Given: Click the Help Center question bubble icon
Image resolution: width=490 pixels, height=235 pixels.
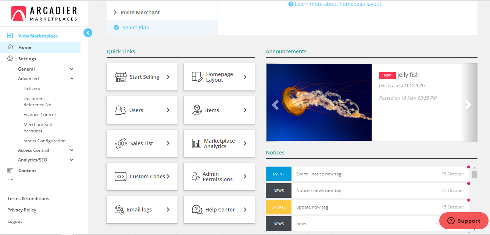Looking at the screenshot, I should [x=197, y=210].
